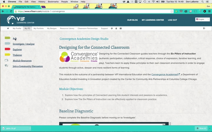This screenshot has height=132, width=212.
Task: Click the user profile icon beside Support
Action: click(116, 28)
